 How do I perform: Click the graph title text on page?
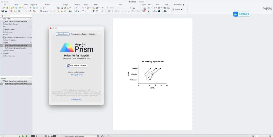(x=152, y=61)
